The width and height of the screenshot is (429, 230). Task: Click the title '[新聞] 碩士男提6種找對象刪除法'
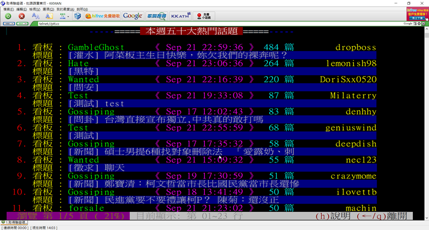[x=181, y=152]
